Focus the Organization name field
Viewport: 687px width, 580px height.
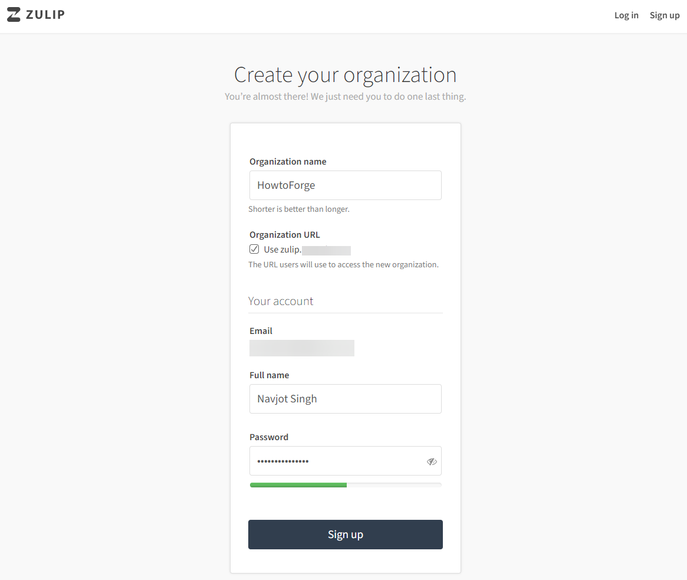pos(345,185)
